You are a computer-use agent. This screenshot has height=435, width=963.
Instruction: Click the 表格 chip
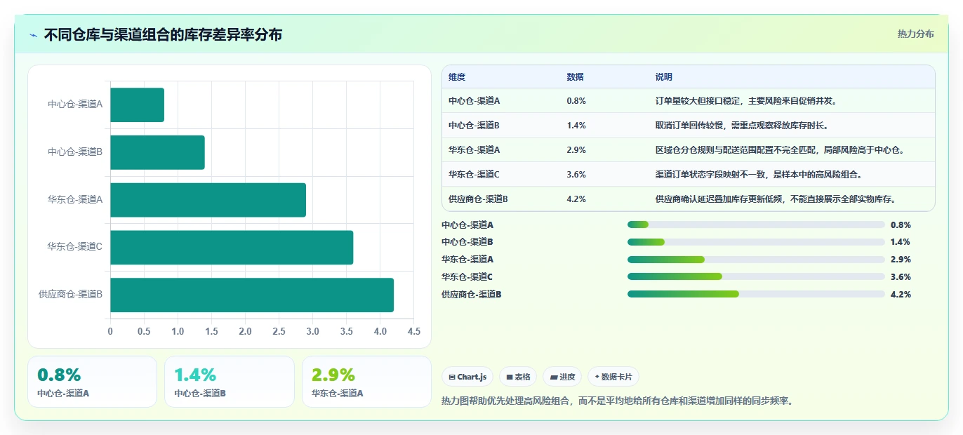coord(518,377)
